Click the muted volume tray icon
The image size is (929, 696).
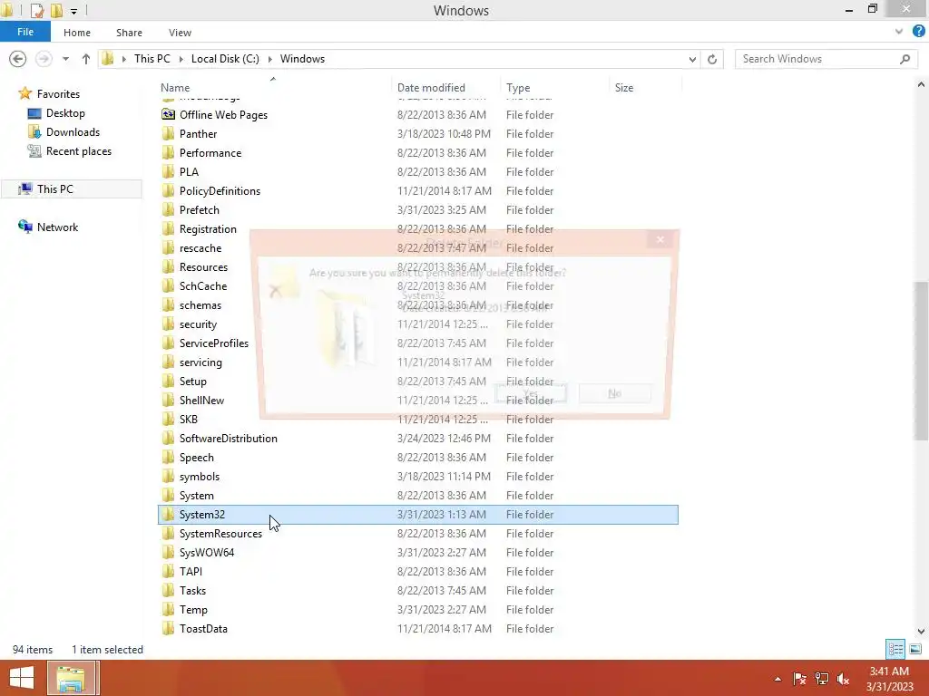843,679
